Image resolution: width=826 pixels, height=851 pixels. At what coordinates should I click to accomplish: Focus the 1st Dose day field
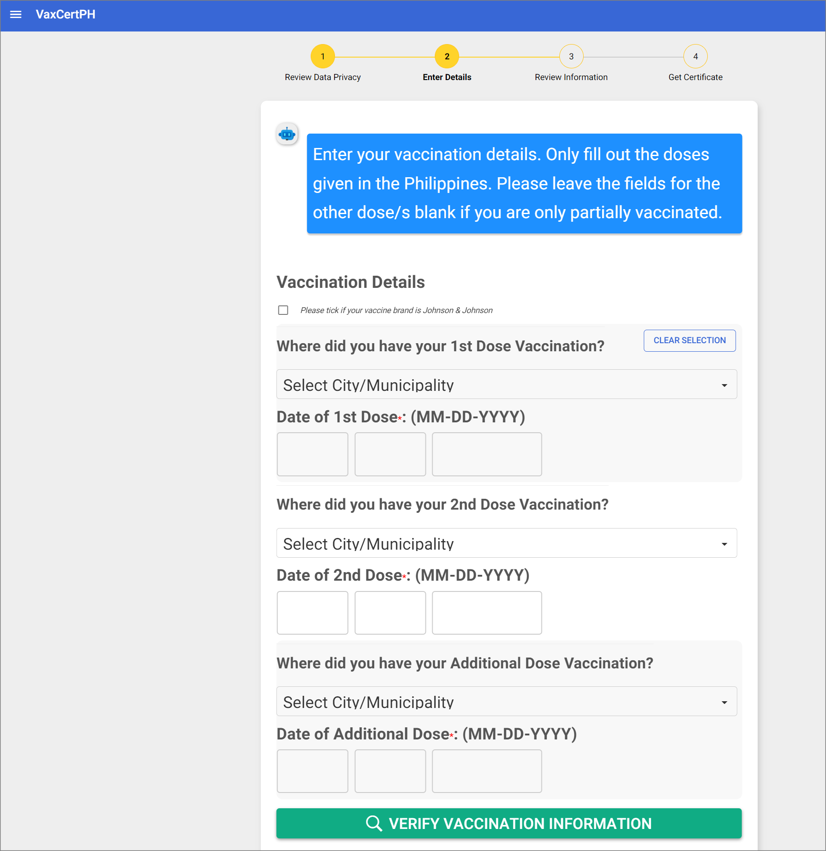pyautogui.click(x=390, y=454)
